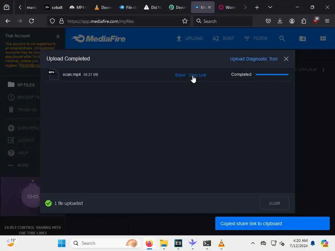Click the Save to Pocket icon
The width and height of the screenshot is (335, 251).
pos(268,21)
